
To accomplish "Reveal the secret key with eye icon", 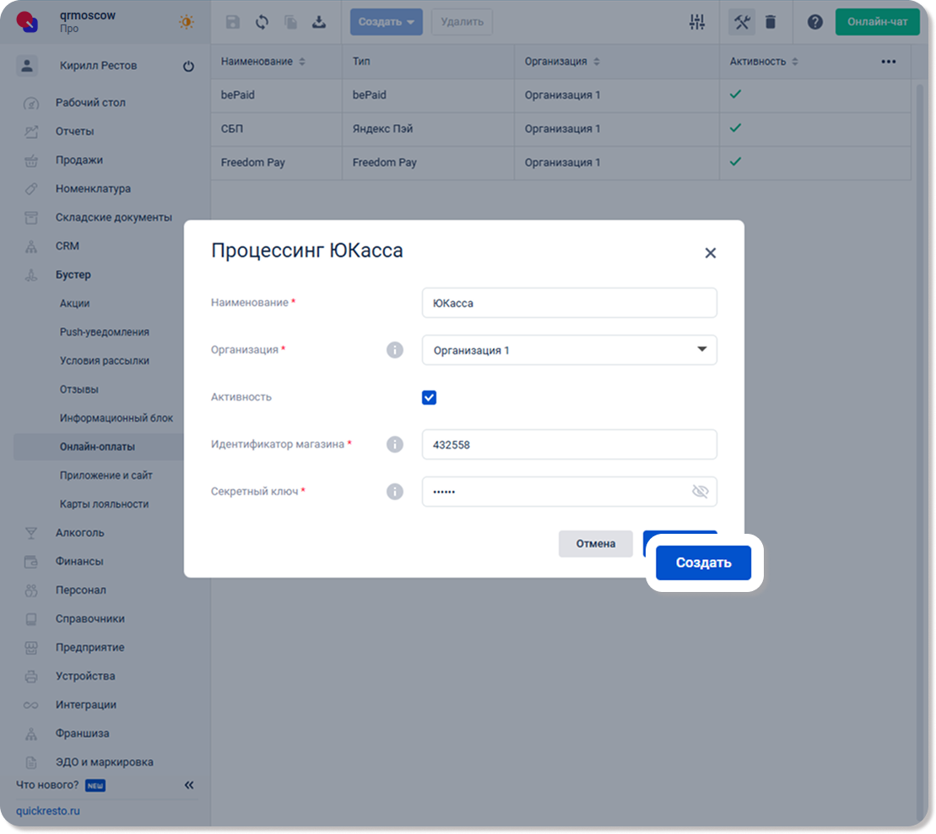I will pos(700,492).
